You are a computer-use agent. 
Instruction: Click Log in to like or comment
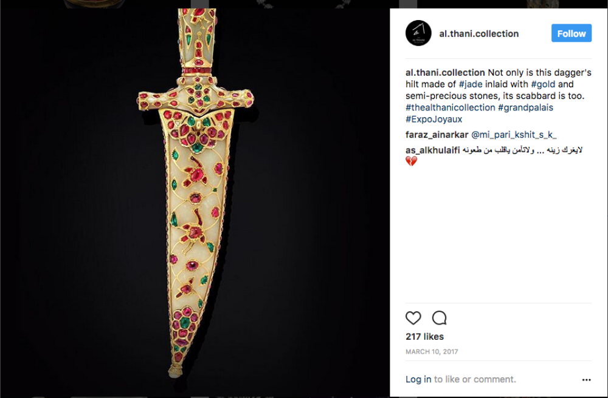point(418,379)
